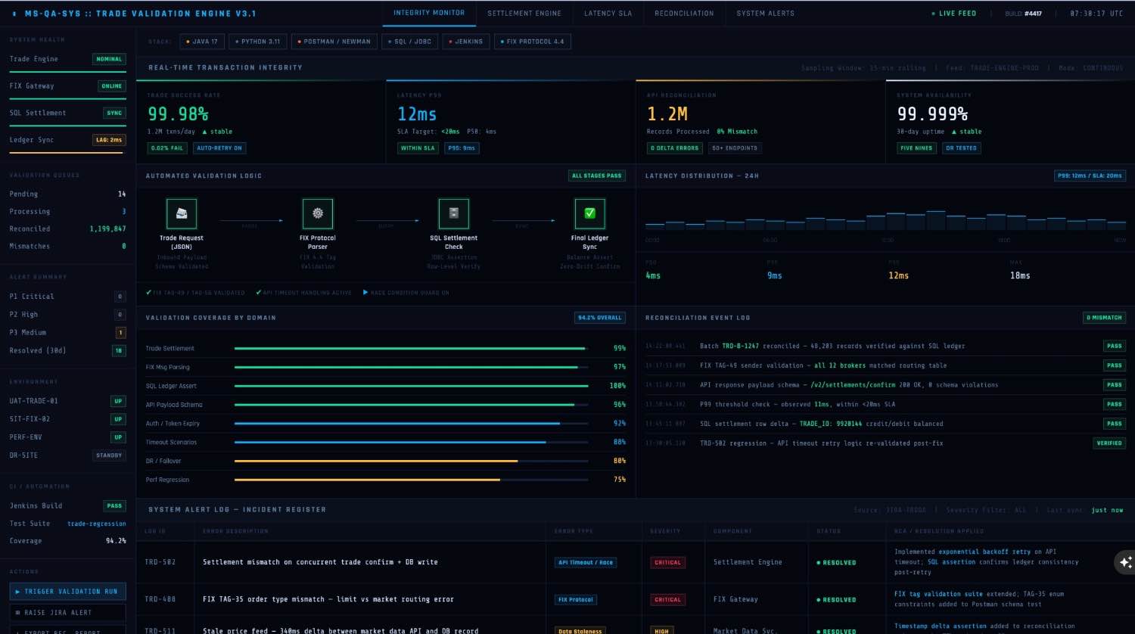Click the Log ID column header
Image resolution: width=1135 pixels, height=634 pixels.
[x=156, y=531]
